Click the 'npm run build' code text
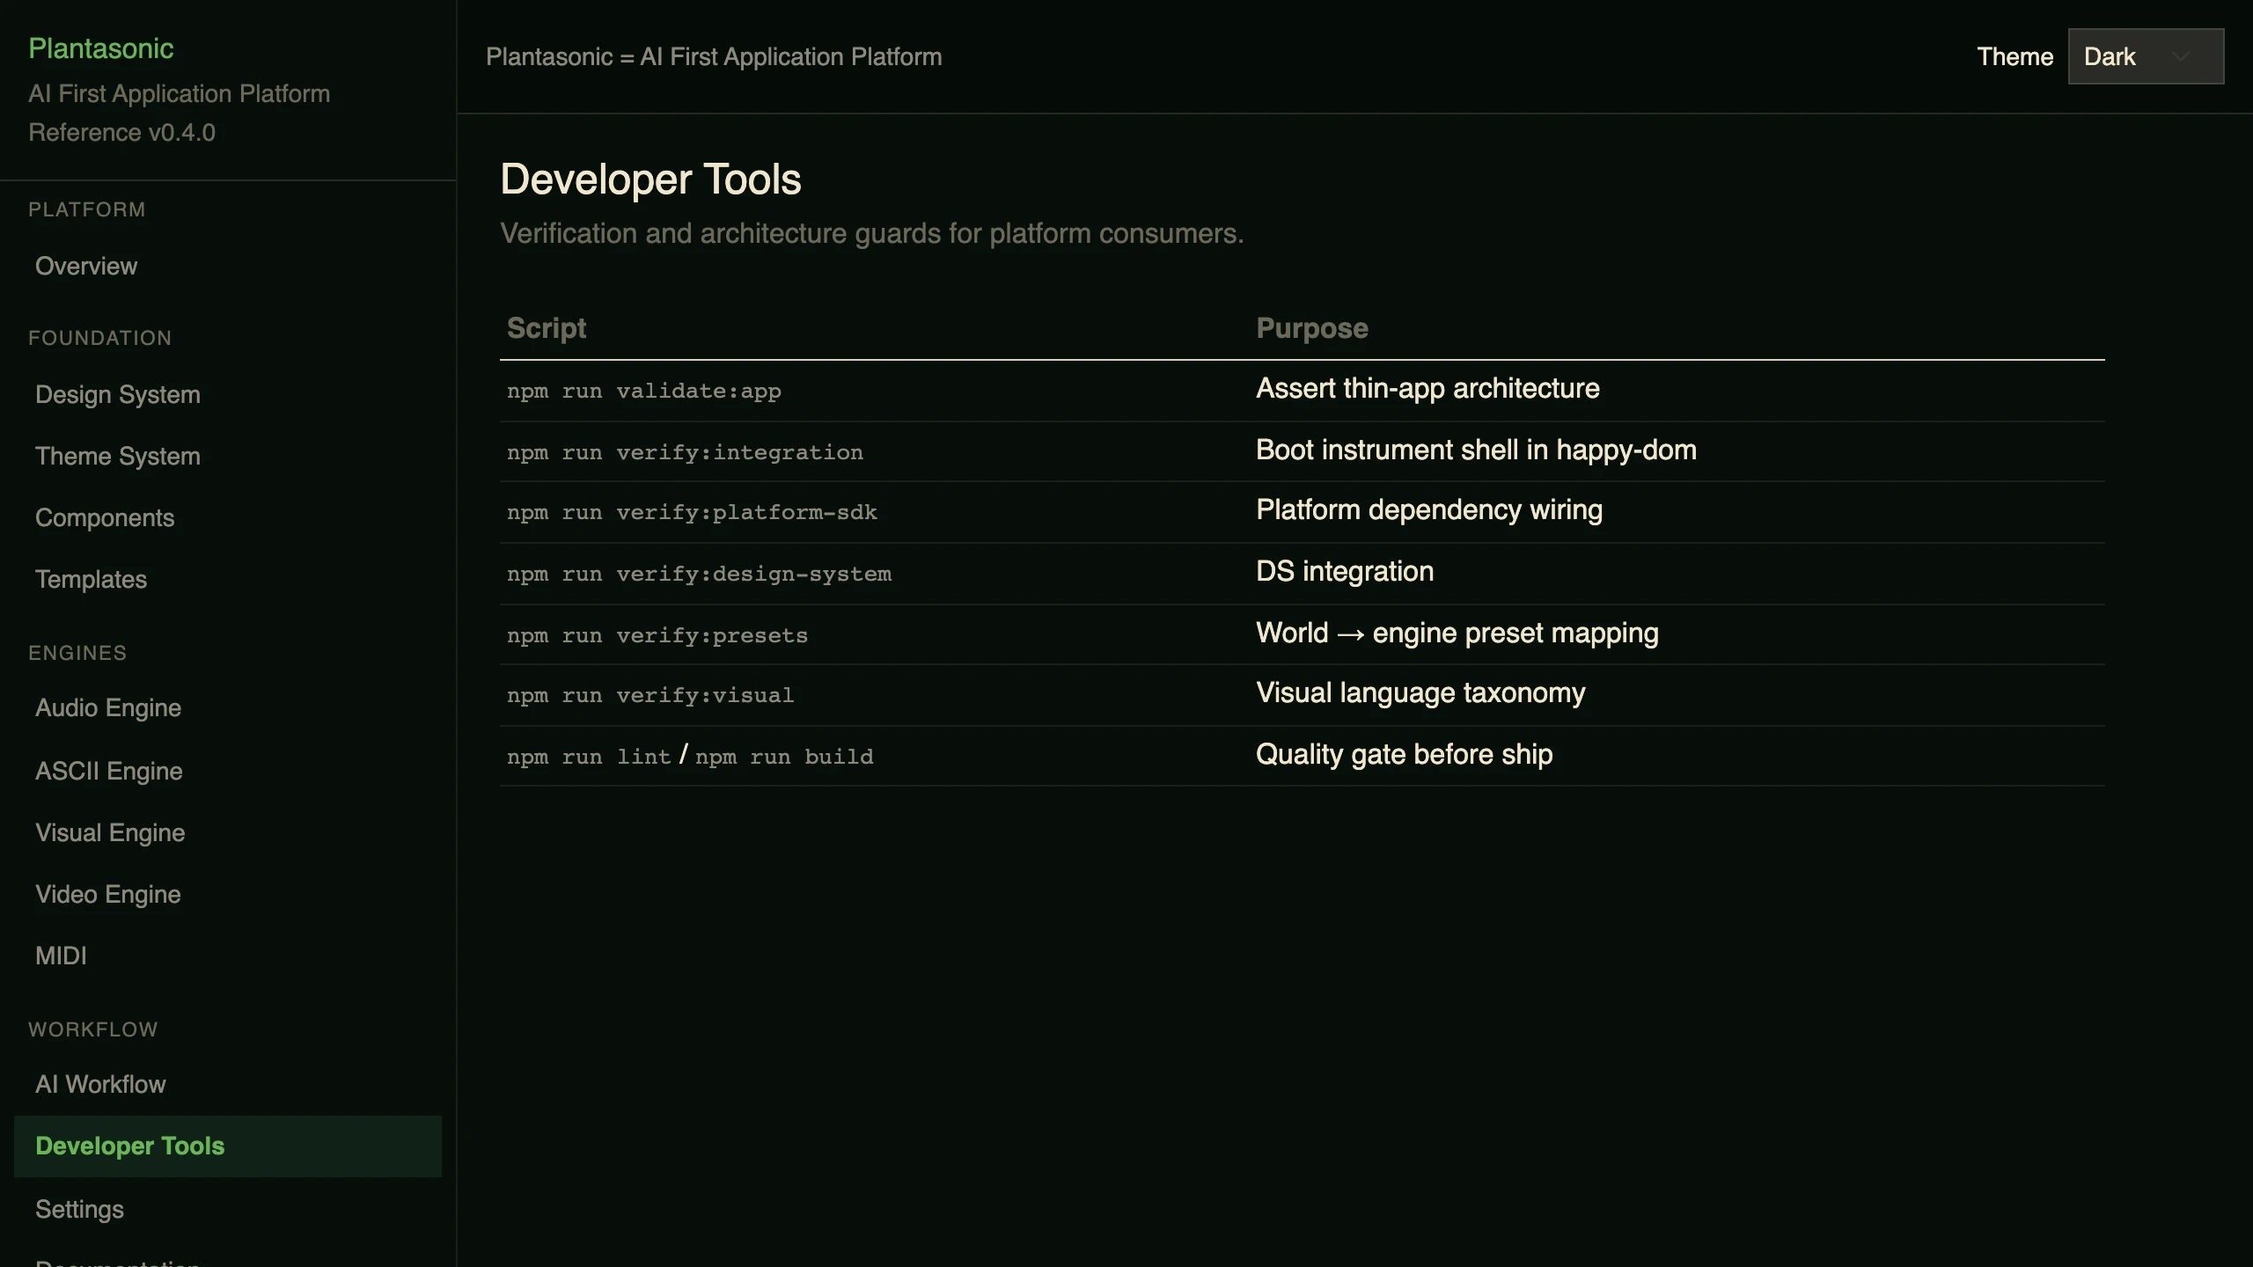Viewport: 2253px width, 1267px height. point(784,757)
